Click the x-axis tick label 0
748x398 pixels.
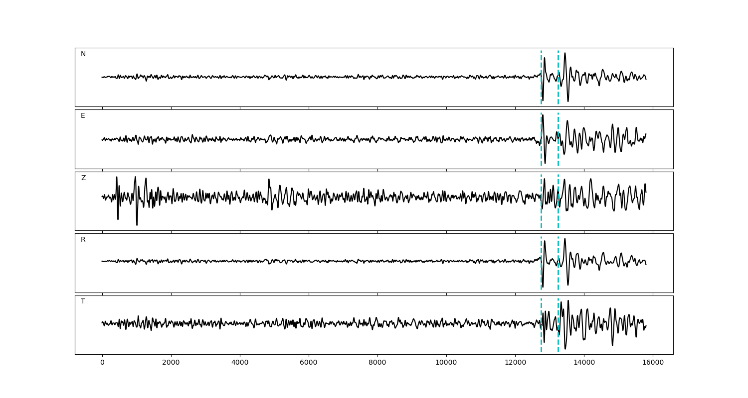tap(102, 363)
